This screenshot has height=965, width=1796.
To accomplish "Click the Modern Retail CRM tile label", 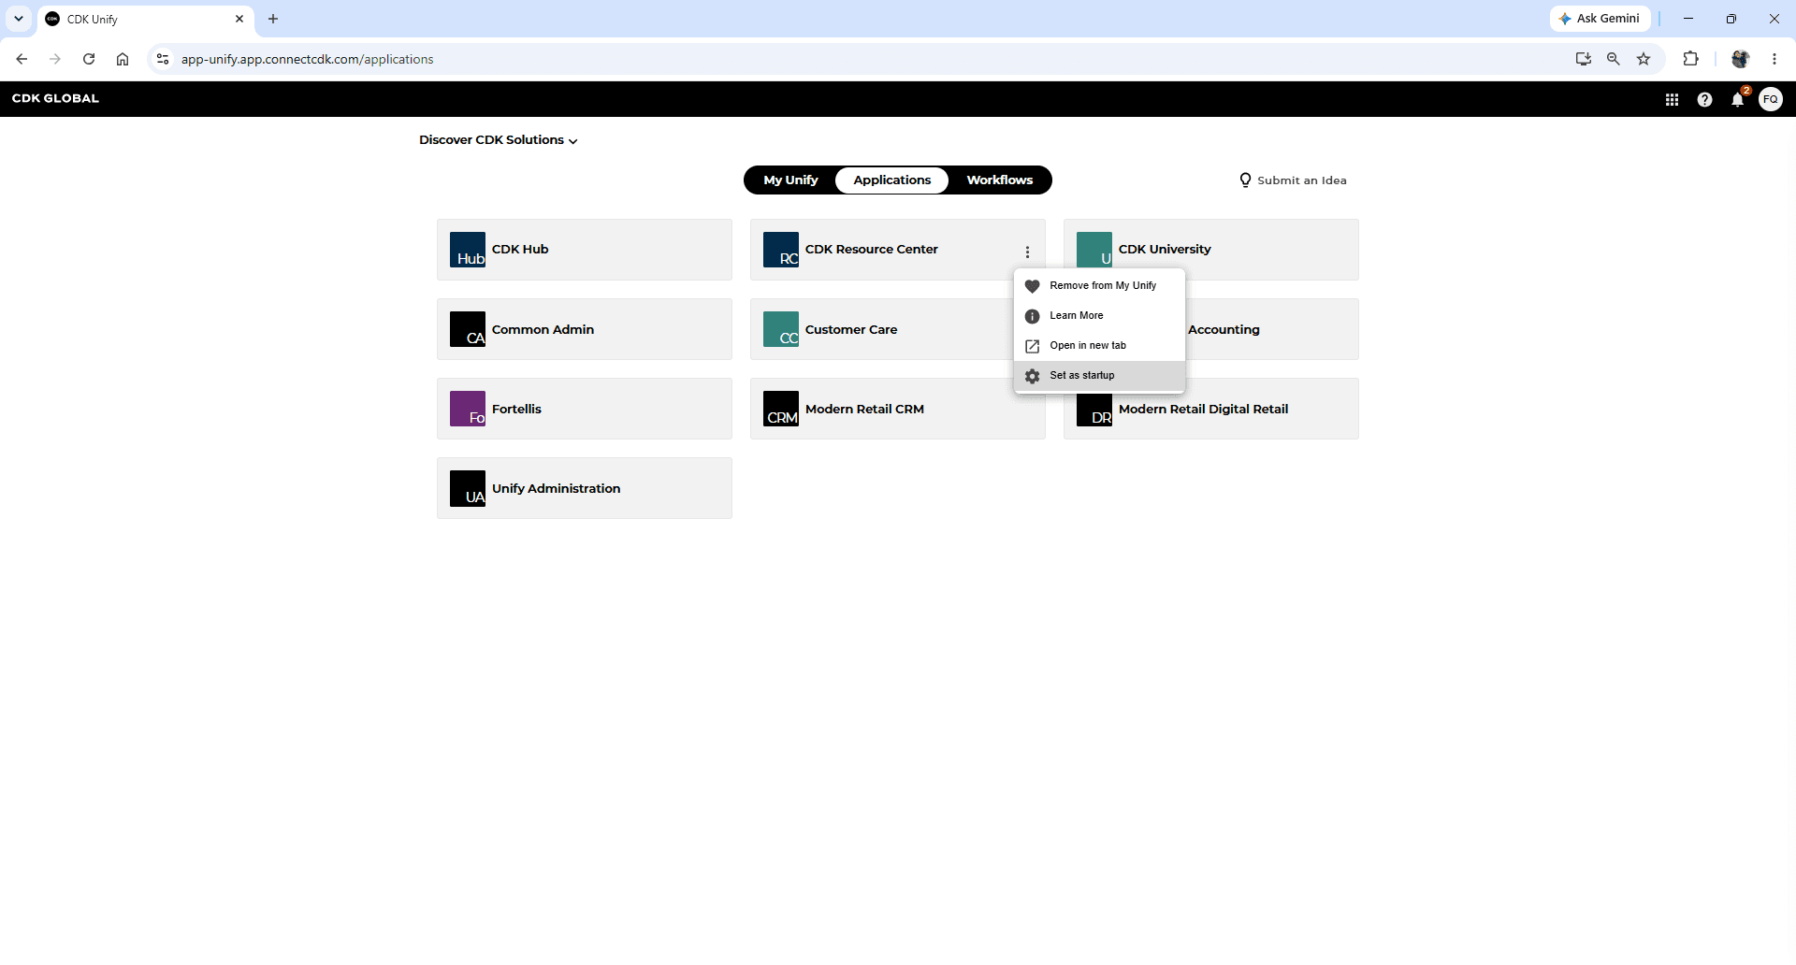I will coord(864,409).
